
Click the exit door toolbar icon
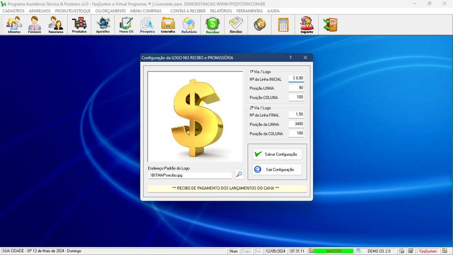330,25
